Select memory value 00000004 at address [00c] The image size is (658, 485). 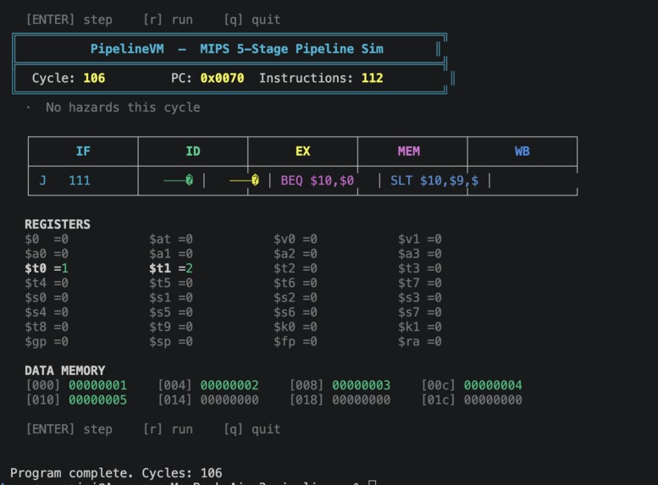tap(493, 386)
